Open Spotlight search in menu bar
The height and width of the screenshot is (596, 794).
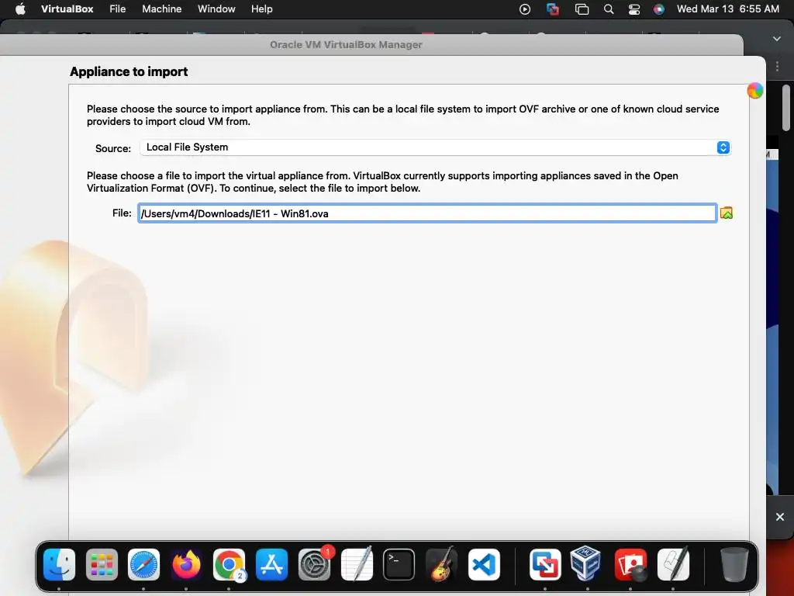click(x=609, y=9)
